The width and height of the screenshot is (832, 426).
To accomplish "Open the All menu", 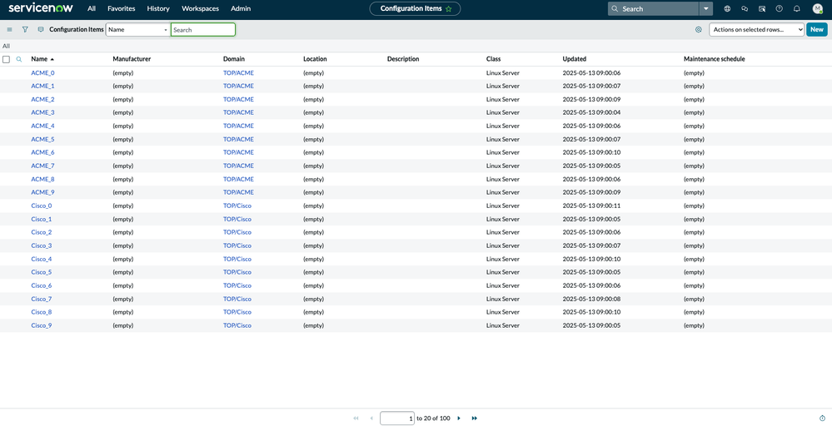I will coord(92,8).
